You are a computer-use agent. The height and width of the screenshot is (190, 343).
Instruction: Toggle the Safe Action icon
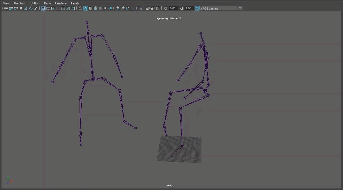tap(68, 8)
